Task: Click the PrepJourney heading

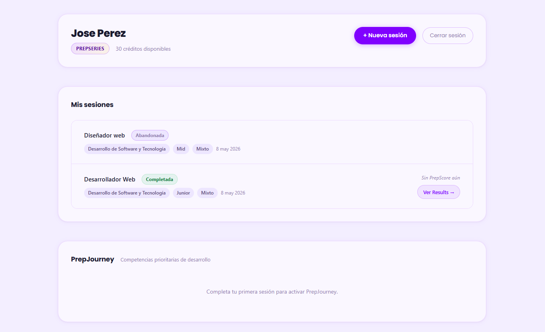Action: click(92, 259)
